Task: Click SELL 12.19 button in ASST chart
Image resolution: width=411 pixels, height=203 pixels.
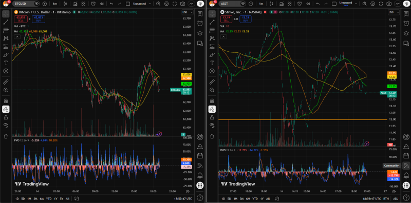Action: (x=226, y=19)
